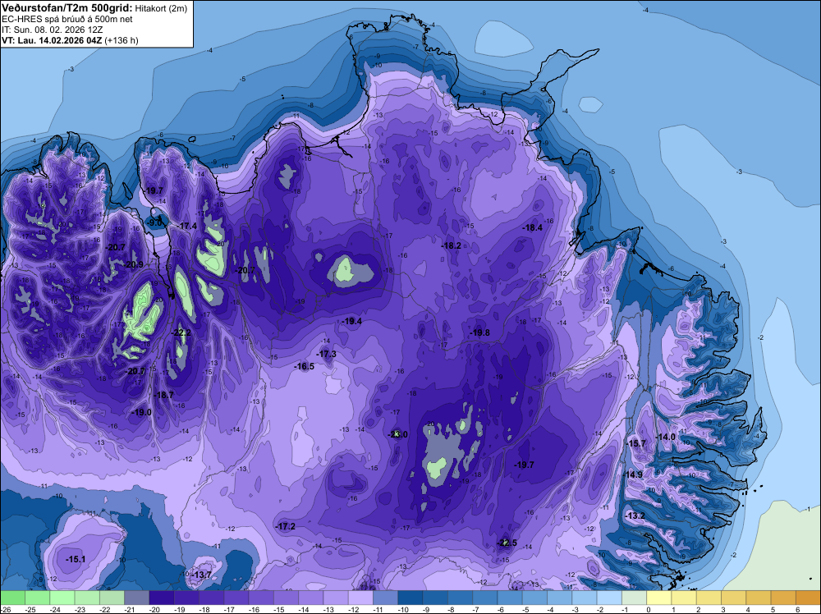Select the orange 6 legend swatch
This screenshot has height=614, width=821.
808,598
